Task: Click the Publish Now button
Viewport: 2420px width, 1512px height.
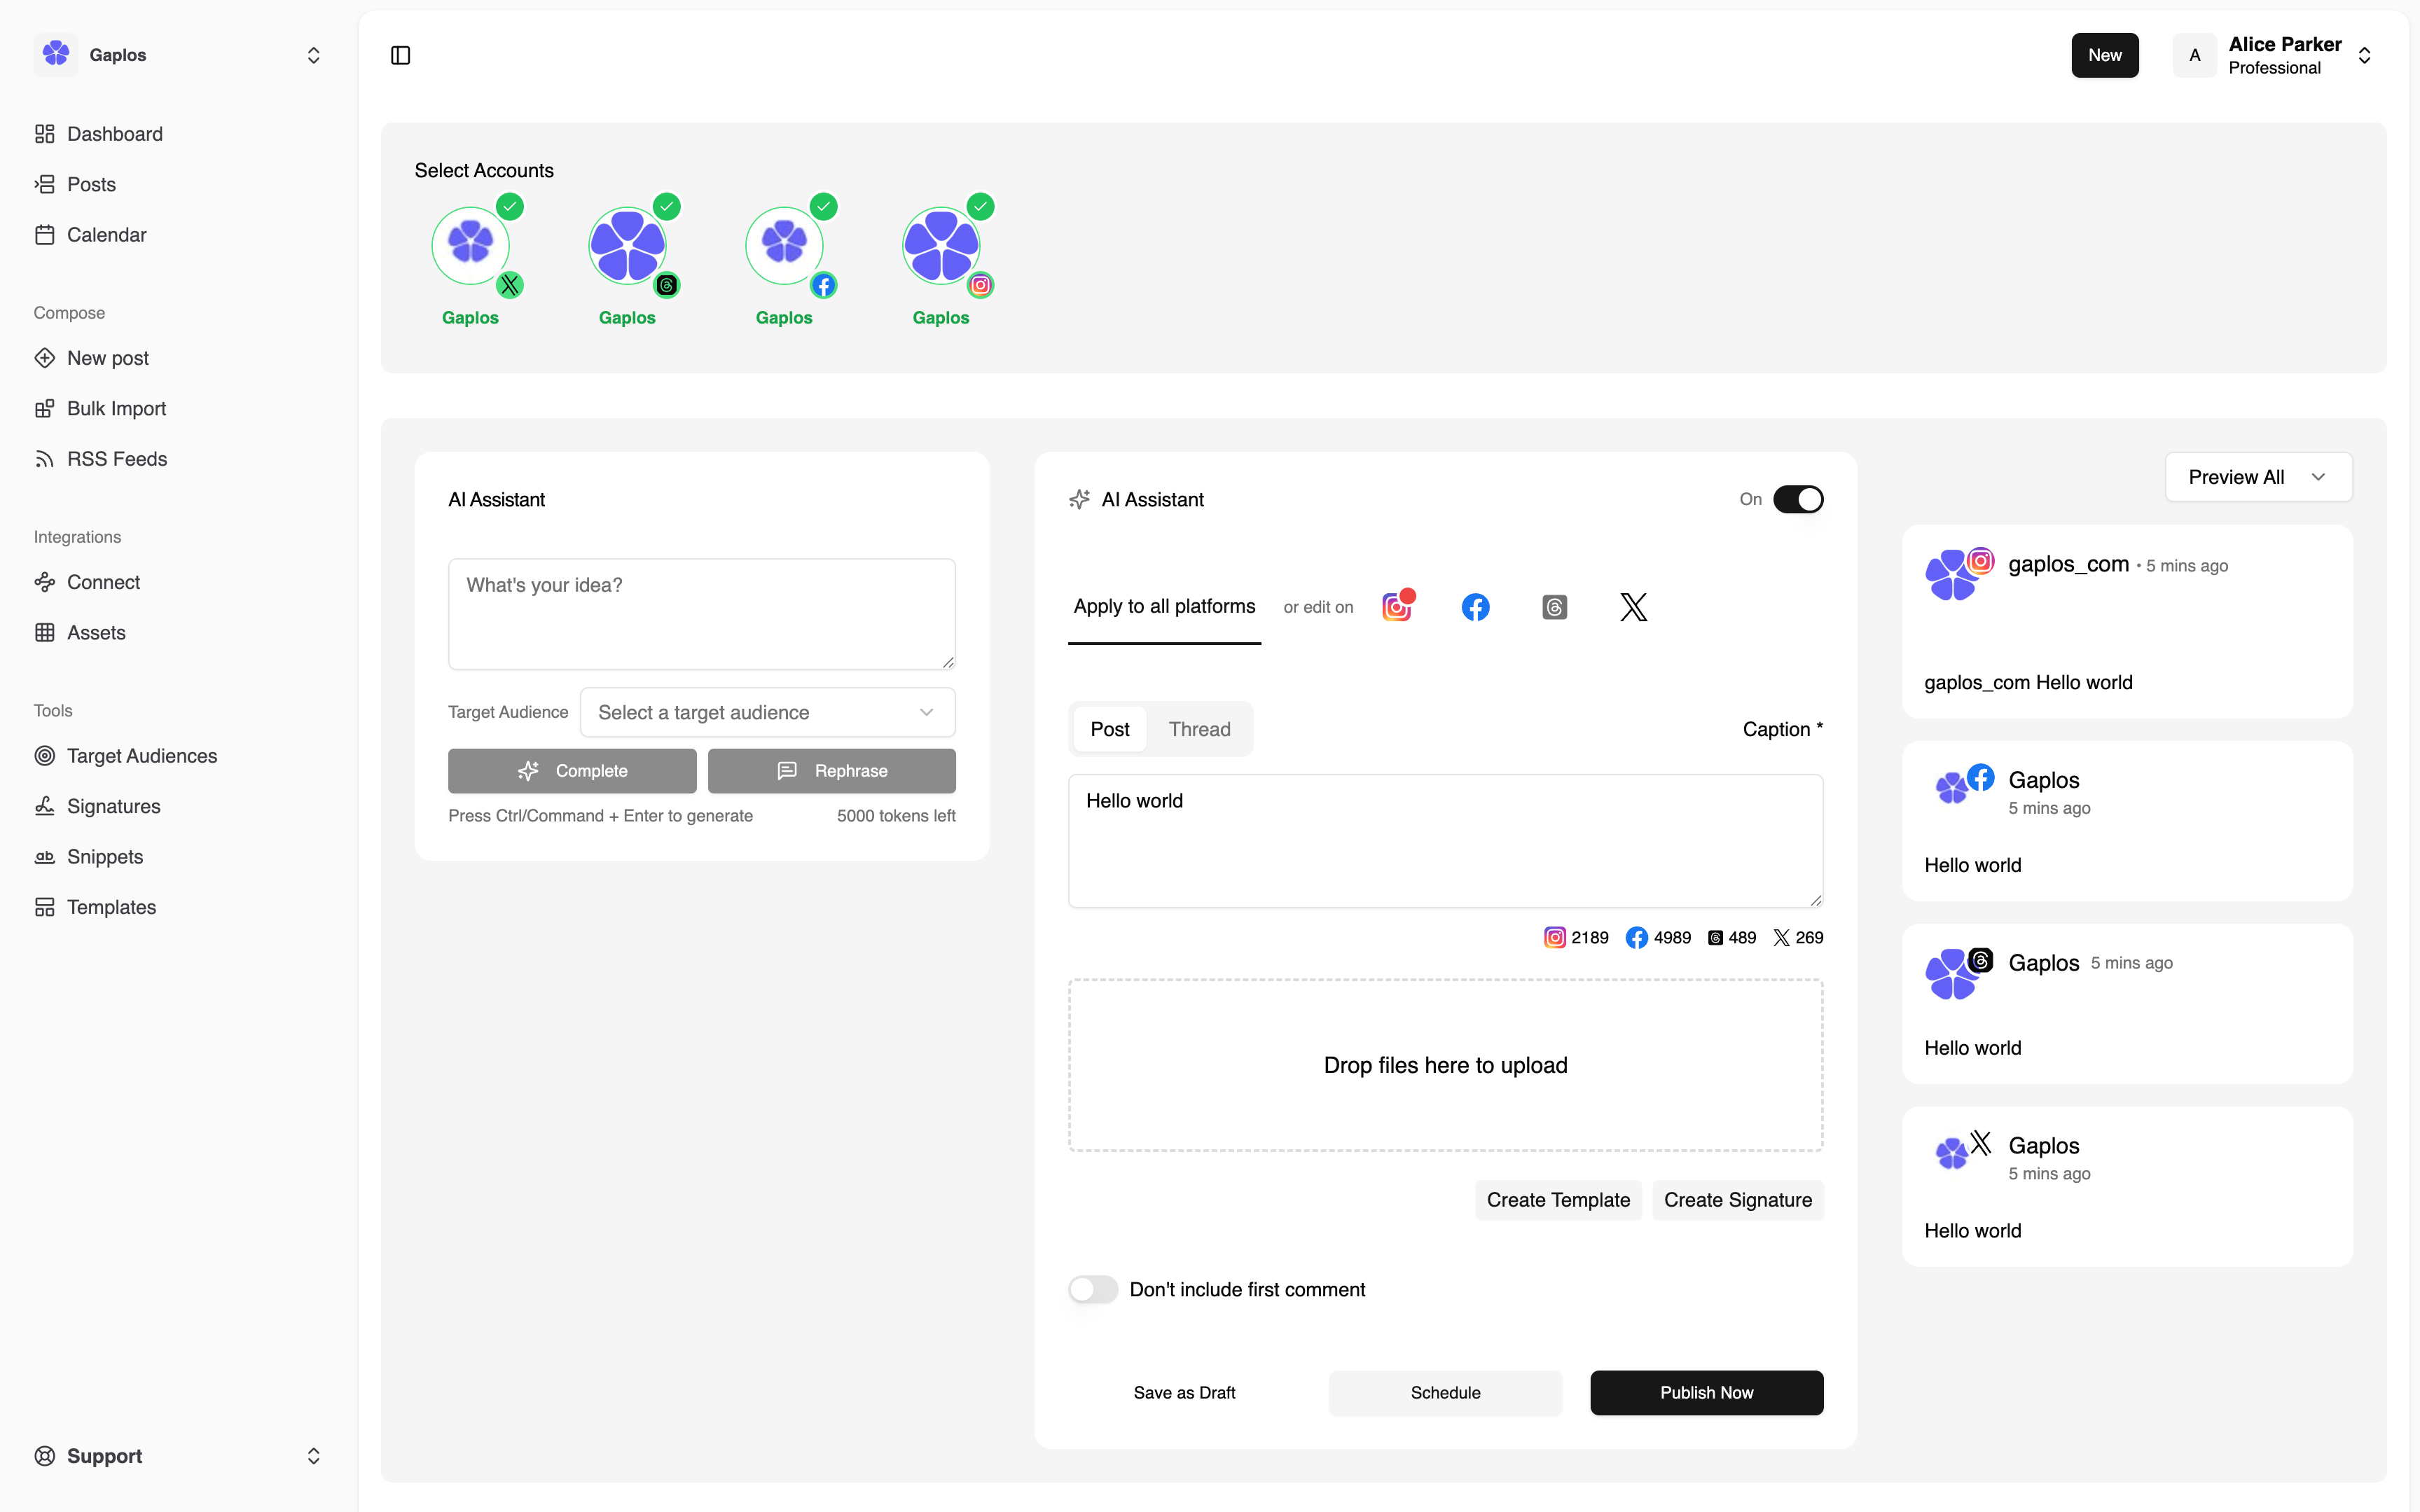Action: [1706, 1392]
